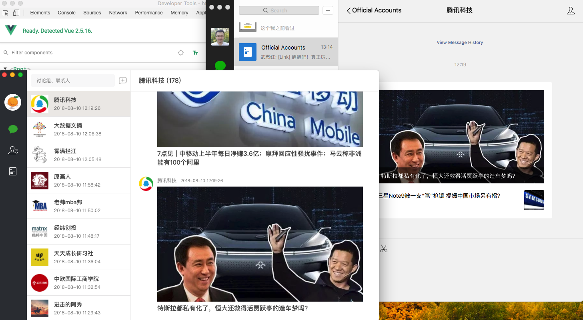Click the select component target icon
The width and height of the screenshot is (583, 320).
click(x=181, y=53)
